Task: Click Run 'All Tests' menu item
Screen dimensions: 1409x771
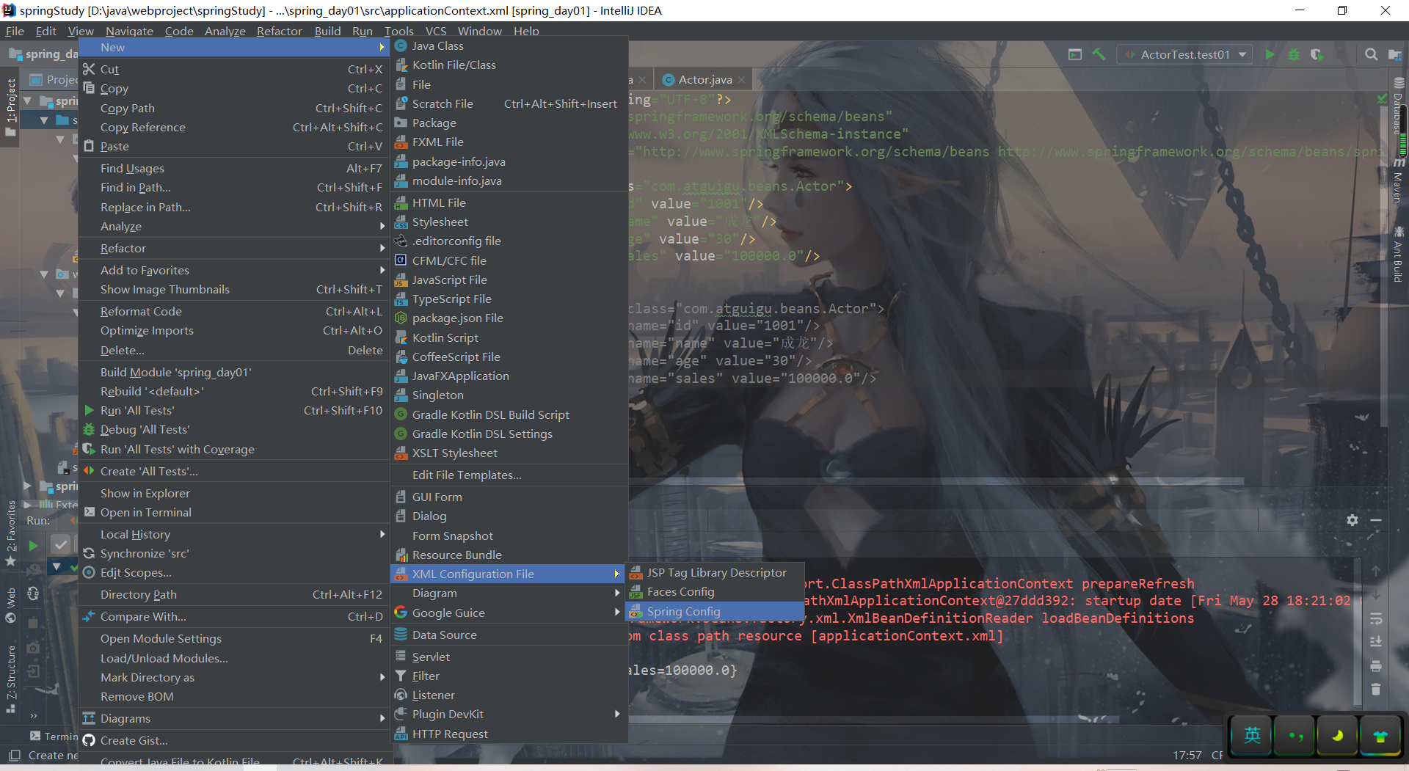Action: coord(234,410)
